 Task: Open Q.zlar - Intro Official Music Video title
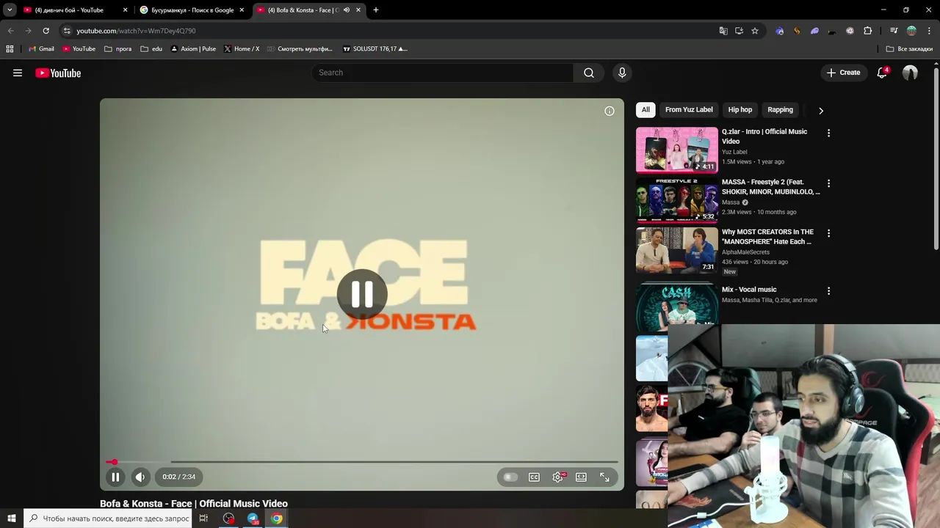[764, 136]
